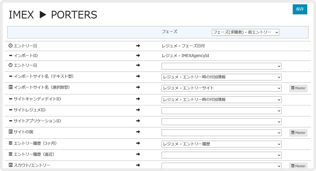This screenshot has width=316, height=171.
Task: Click the list icon beside スカウト/エントリー
Action: coord(10,165)
